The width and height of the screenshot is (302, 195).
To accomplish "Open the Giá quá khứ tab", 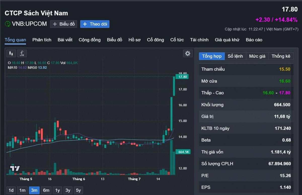I will coord(227,40).
